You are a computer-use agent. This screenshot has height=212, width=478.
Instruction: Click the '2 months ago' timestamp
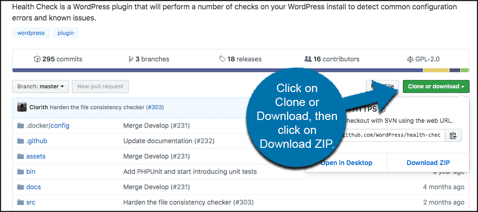[443, 202]
